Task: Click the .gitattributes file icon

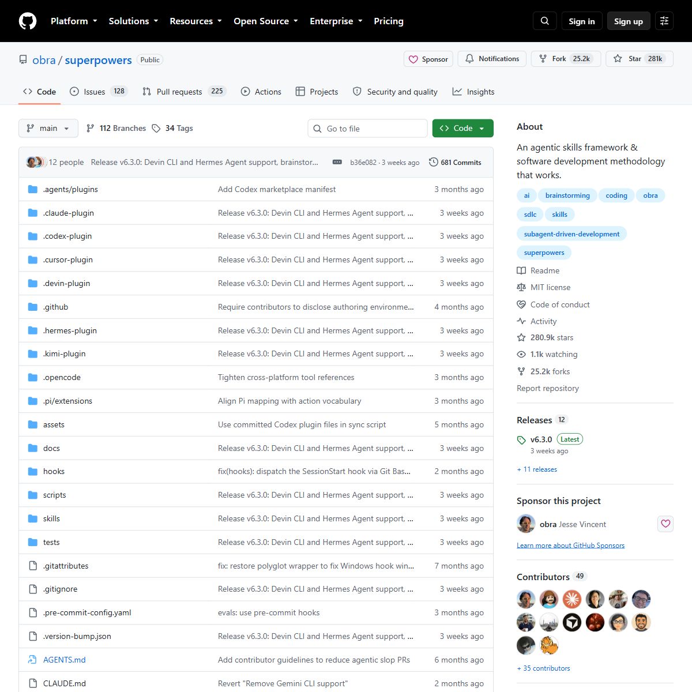Action: click(33, 566)
